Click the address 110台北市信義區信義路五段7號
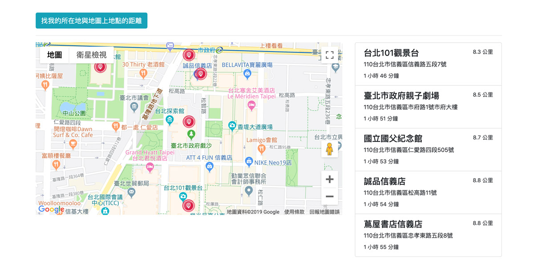The width and height of the screenshot is (534, 280). click(405, 64)
